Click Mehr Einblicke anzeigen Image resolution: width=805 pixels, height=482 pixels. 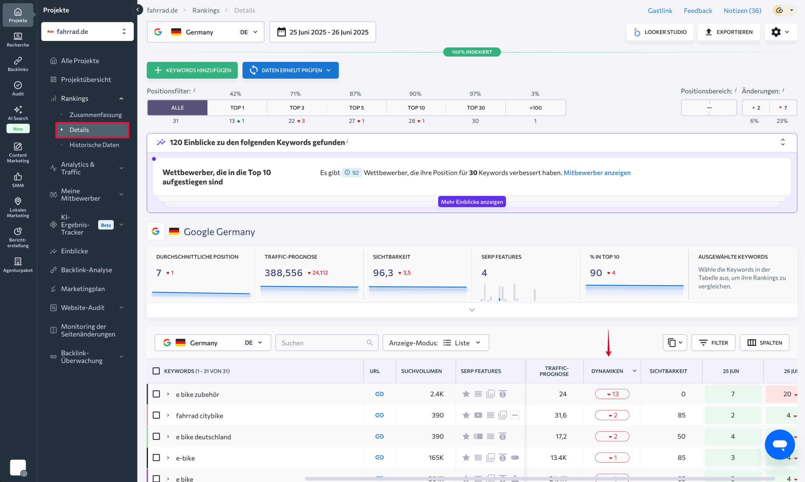coord(472,202)
